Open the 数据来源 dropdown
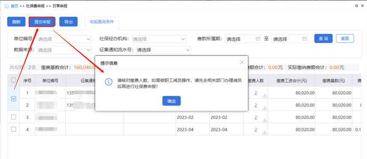The height and width of the screenshot is (159, 367). click(65, 50)
